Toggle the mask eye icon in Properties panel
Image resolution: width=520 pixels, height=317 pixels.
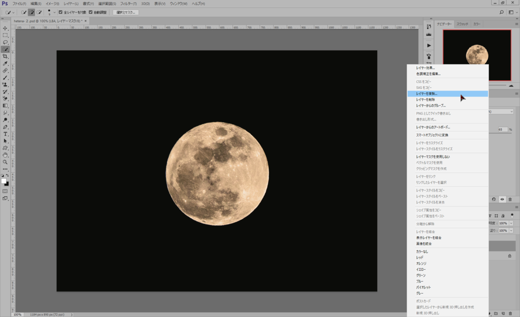pos(502,199)
